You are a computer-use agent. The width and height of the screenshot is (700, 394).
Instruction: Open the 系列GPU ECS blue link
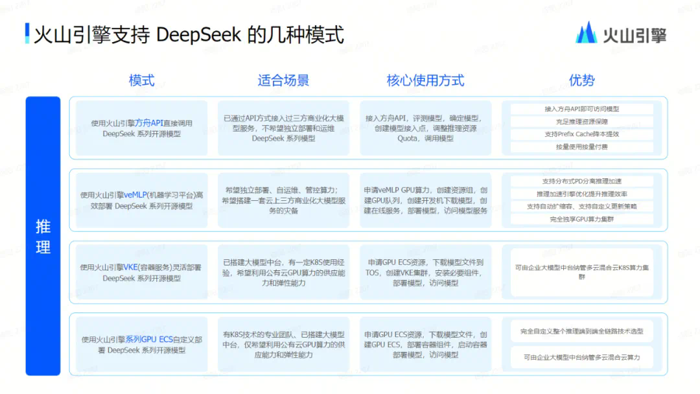149,339
